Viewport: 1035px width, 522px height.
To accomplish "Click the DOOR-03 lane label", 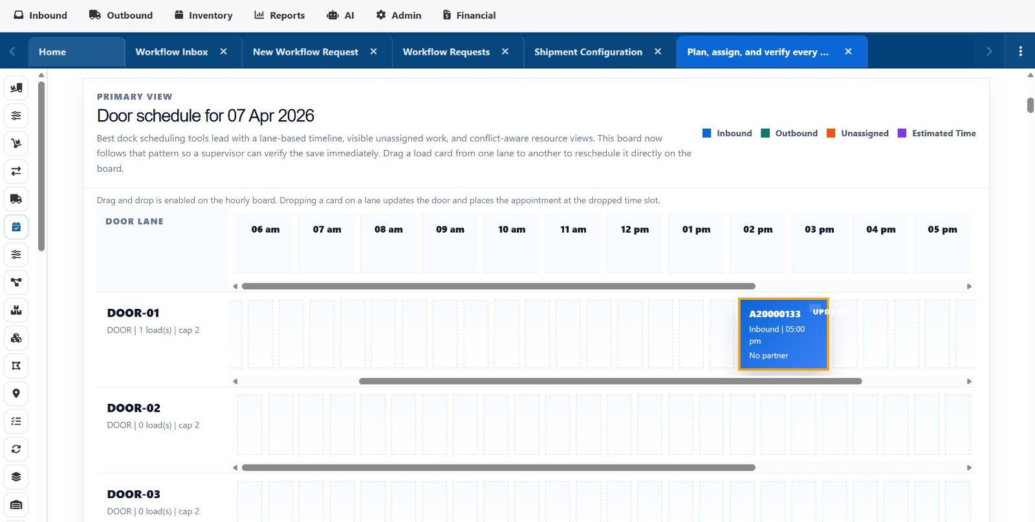I will coord(134,494).
